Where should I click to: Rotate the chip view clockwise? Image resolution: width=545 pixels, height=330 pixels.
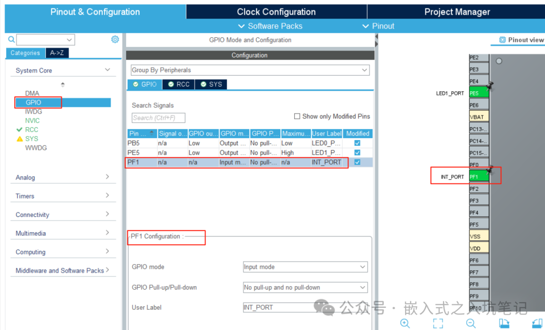(504, 323)
